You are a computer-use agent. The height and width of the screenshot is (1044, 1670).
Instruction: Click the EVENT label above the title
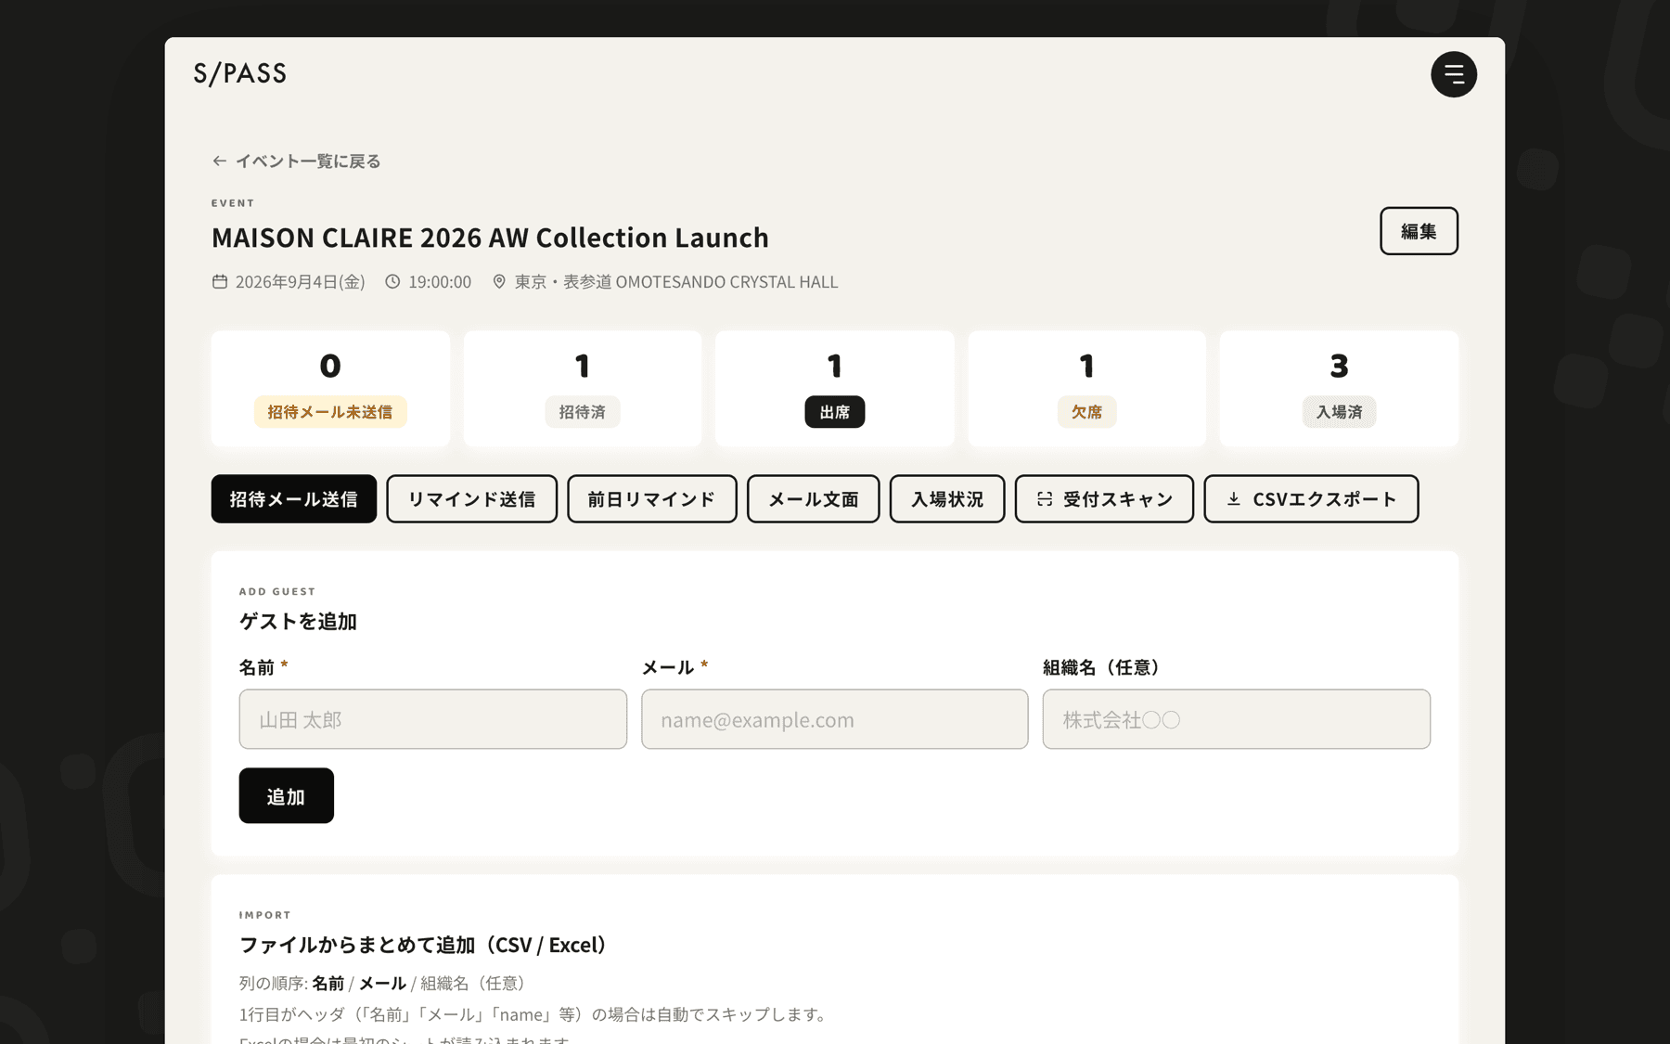point(233,203)
